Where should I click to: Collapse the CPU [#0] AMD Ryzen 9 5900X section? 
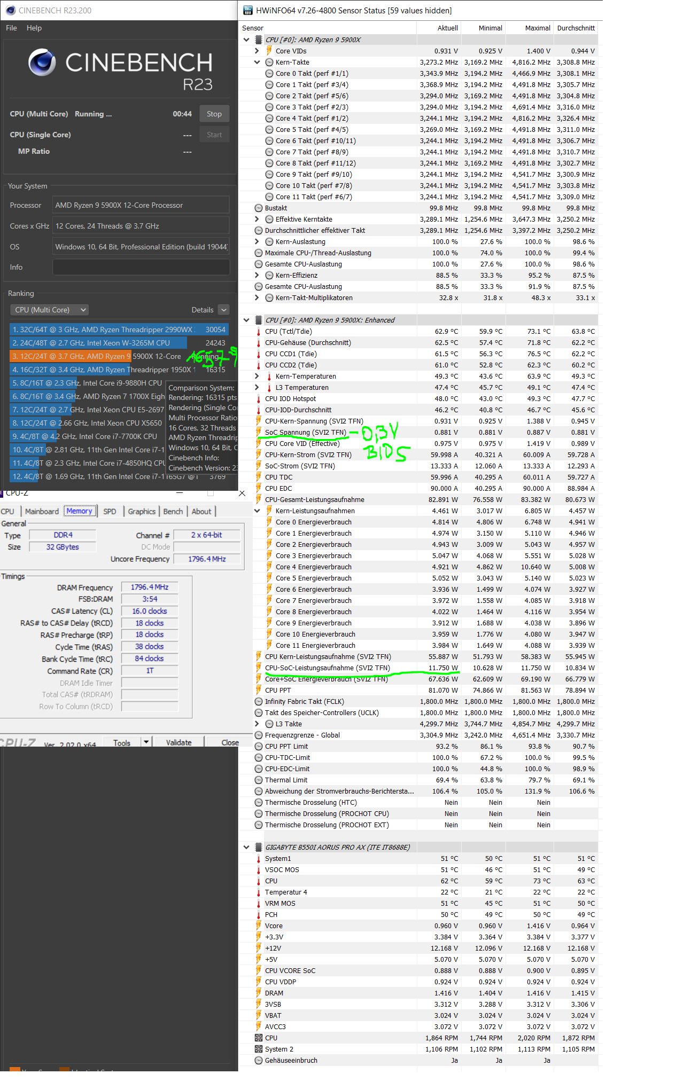[246, 40]
